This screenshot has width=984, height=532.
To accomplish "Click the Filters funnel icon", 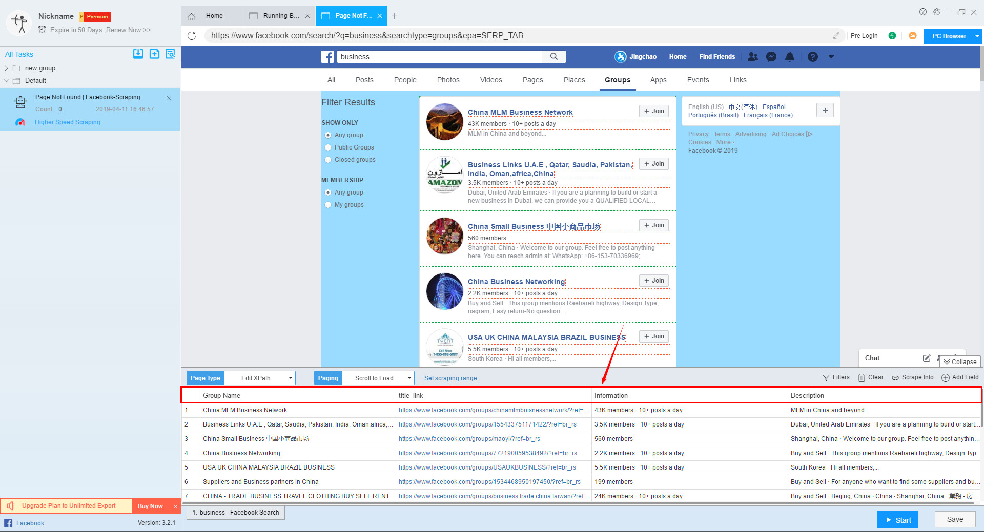I will coord(826,378).
